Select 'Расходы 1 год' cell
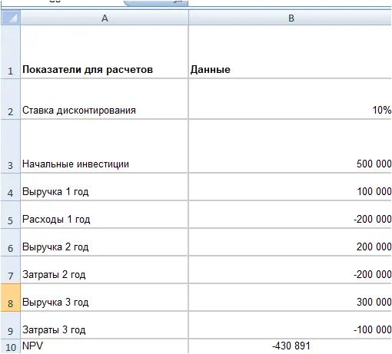Viewport: 392px width, 354px height. (105, 214)
